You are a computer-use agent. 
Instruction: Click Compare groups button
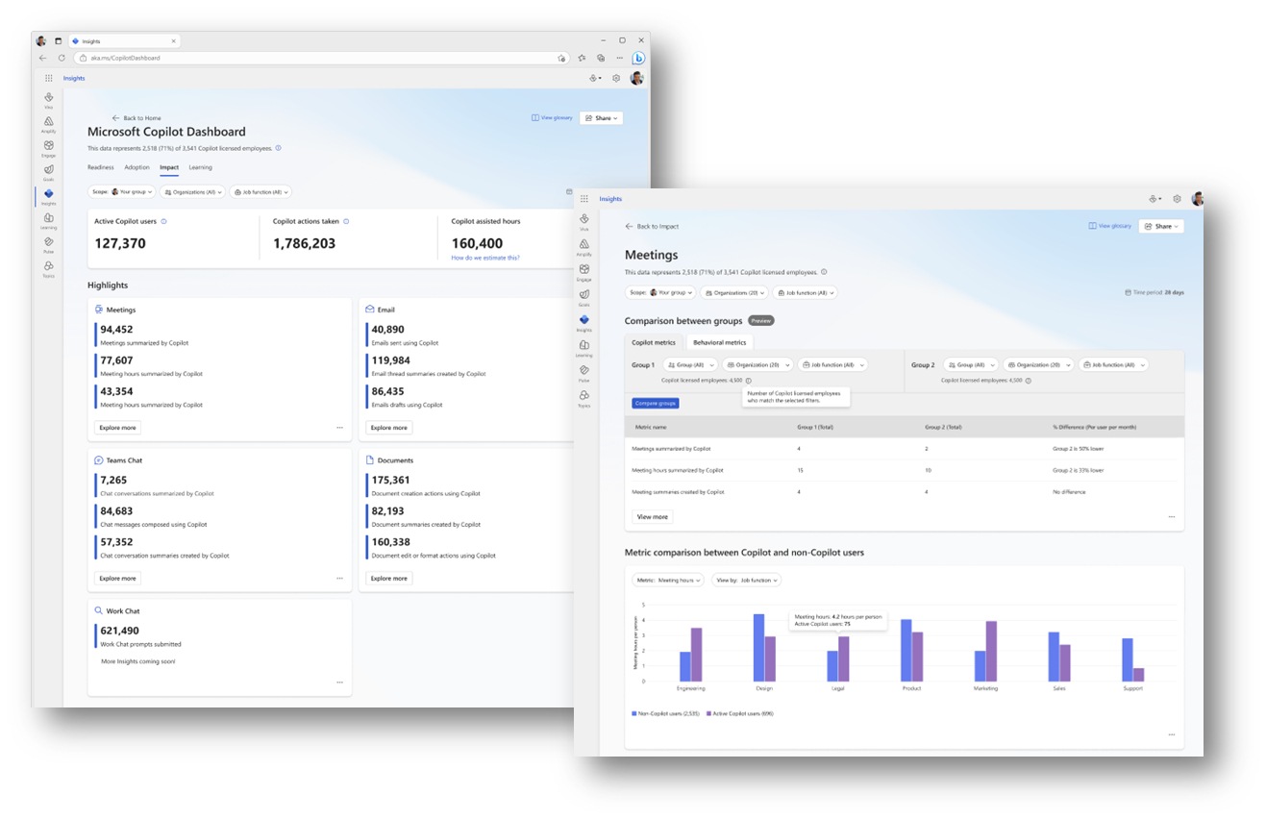pos(656,403)
